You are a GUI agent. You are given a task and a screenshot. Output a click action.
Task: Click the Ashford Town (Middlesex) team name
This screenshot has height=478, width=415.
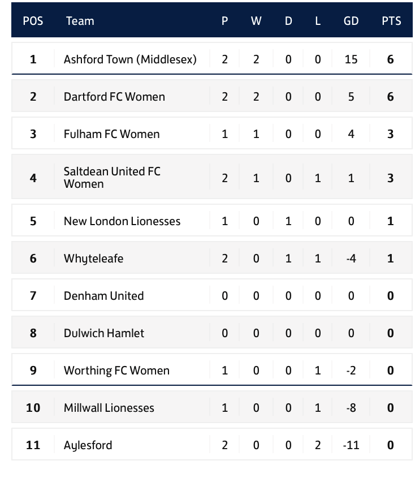[x=130, y=59]
